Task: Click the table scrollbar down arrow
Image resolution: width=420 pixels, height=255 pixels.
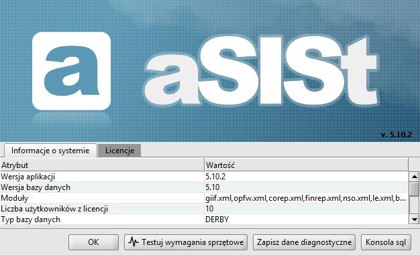Action: tap(414, 220)
